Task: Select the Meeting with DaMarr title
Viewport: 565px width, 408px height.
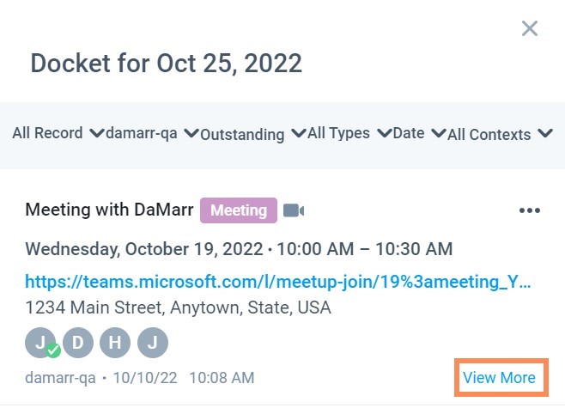Action: [x=109, y=210]
